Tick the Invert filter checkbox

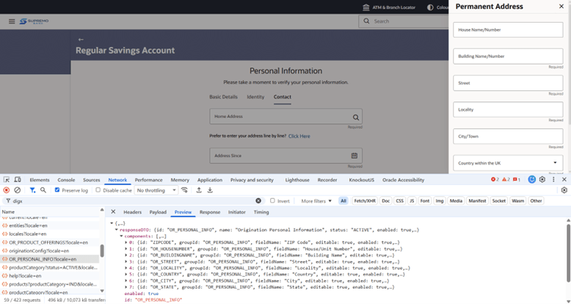click(272, 201)
